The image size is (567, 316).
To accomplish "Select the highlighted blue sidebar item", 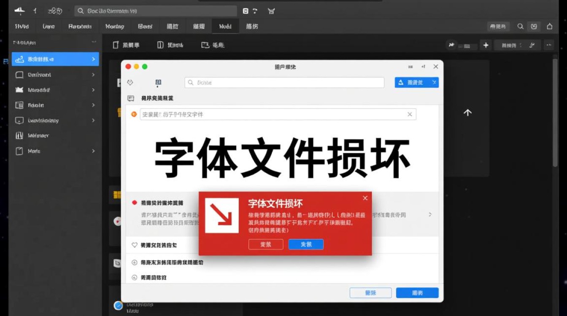I will [x=55, y=59].
